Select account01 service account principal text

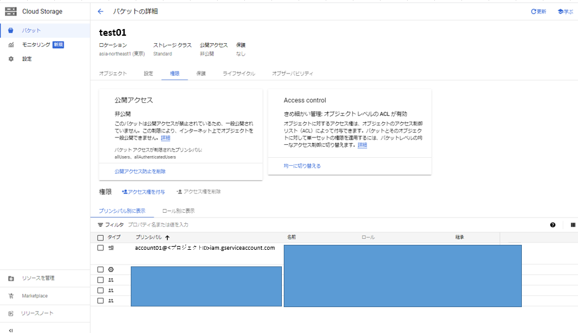coord(205,248)
